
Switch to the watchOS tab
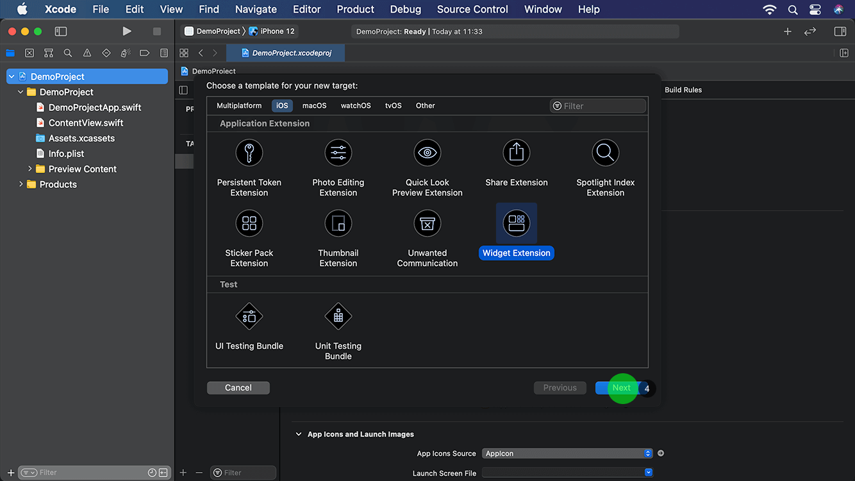pos(356,106)
